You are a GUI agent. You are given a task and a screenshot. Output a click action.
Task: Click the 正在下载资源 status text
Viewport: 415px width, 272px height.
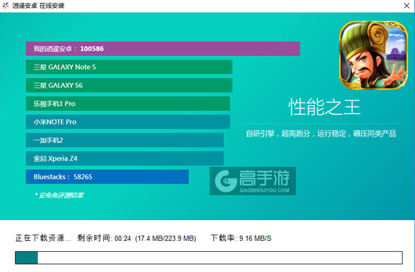[x=43, y=238]
